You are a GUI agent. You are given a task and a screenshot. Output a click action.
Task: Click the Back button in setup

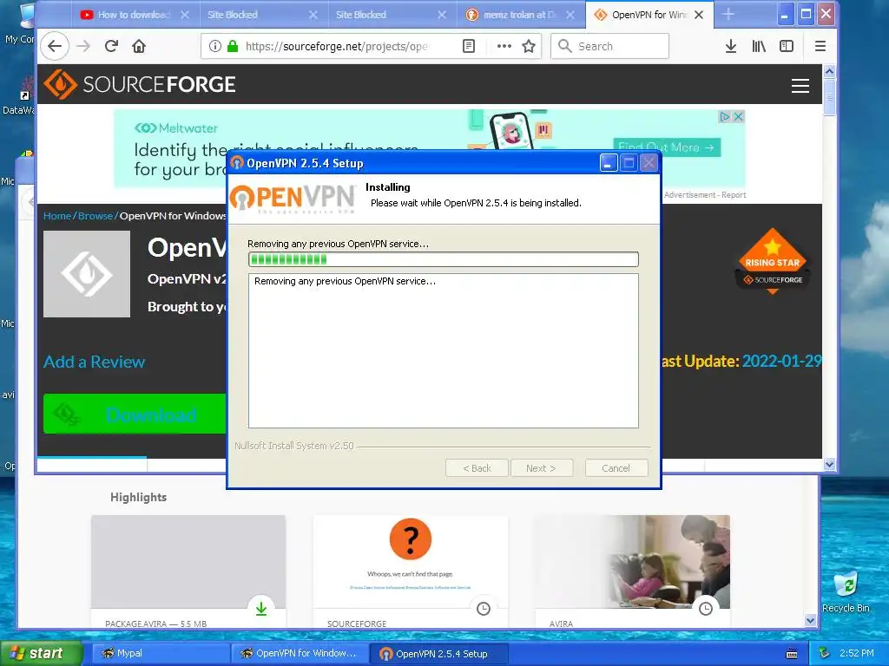click(477, 468)
